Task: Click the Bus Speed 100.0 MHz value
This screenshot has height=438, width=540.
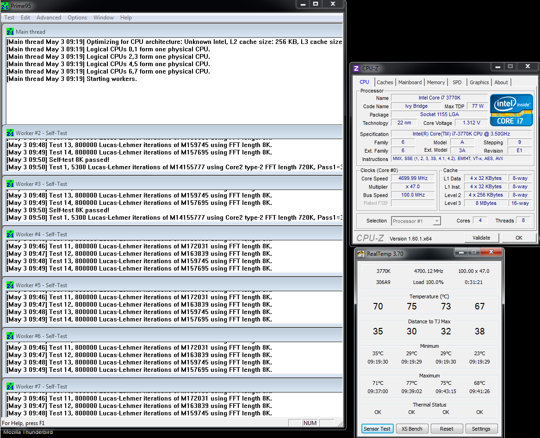Action: tap(413, 195)
